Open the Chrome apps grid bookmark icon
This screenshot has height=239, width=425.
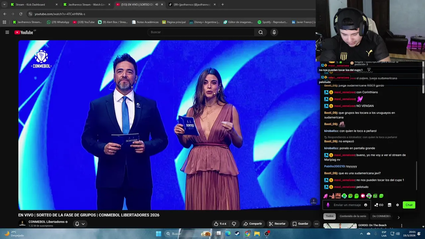tap(4, 22)
